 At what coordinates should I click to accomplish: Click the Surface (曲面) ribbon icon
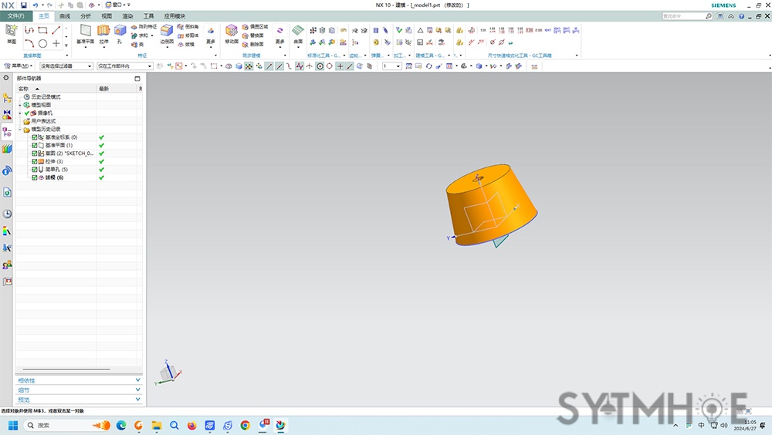(297, 32)
